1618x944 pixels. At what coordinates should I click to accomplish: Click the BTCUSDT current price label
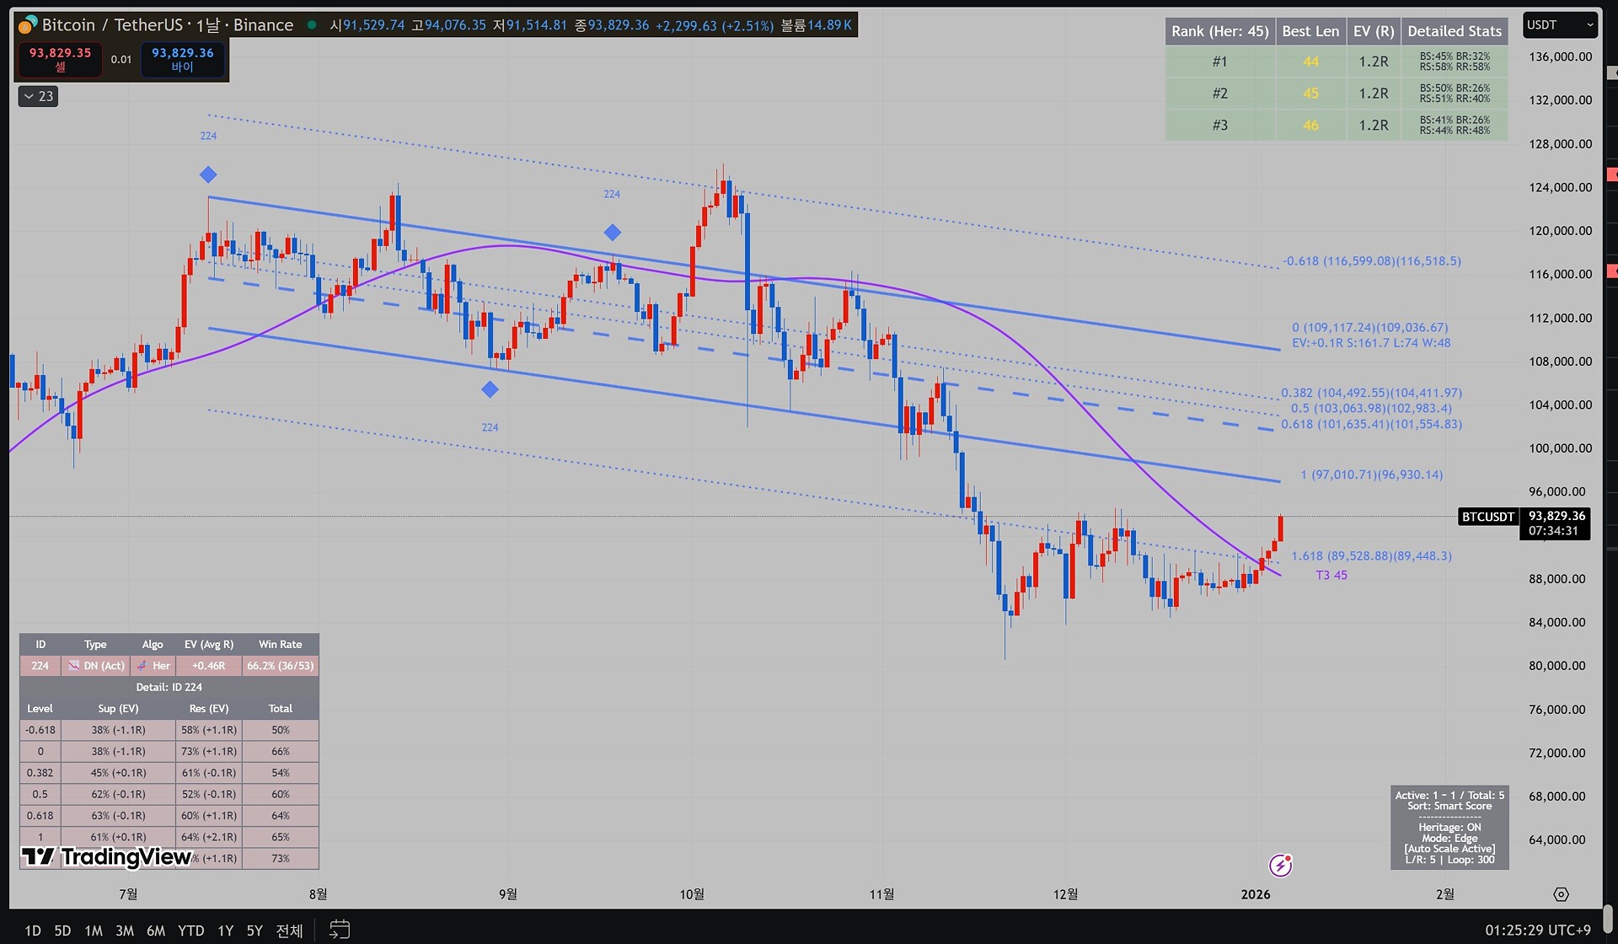(x=1487, y=517)
